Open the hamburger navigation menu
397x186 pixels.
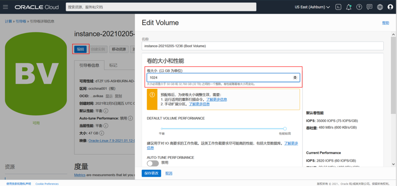tap(5, 7)
